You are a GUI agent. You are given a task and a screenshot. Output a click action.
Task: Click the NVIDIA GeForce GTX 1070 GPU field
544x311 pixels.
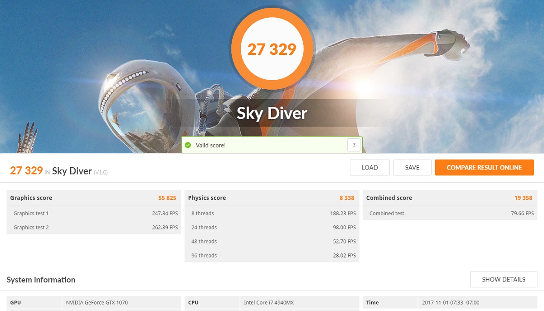point(121,303)
